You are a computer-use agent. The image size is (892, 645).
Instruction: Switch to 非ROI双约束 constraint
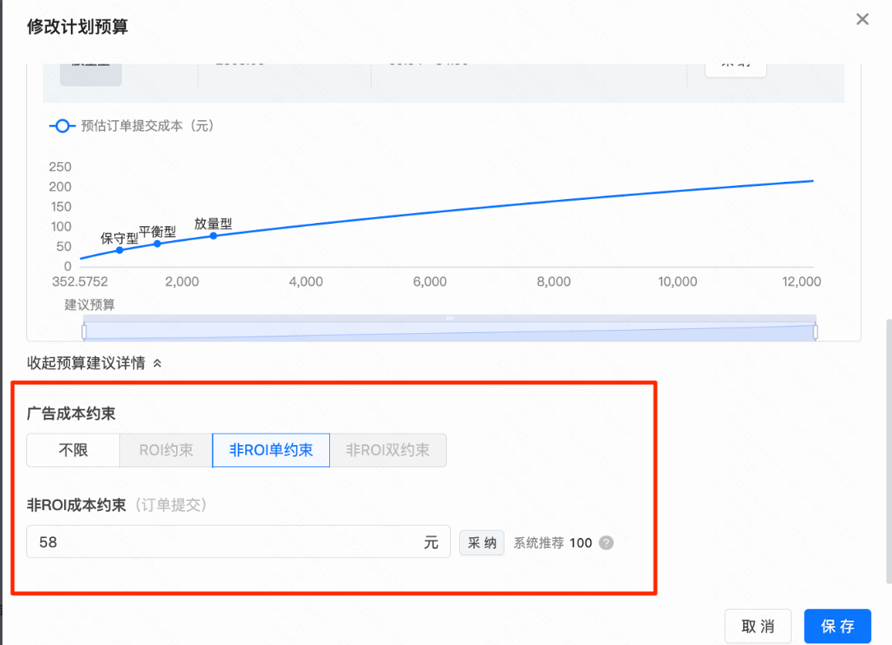(x=388, y=450)
